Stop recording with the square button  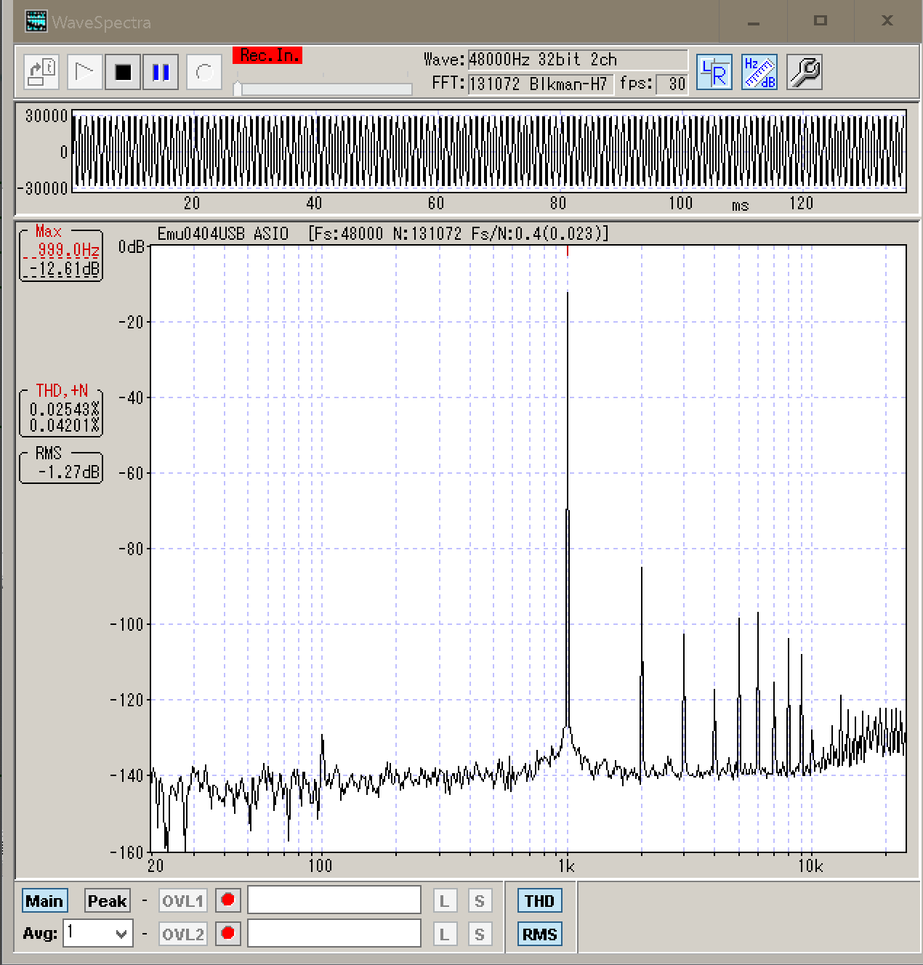123,72
